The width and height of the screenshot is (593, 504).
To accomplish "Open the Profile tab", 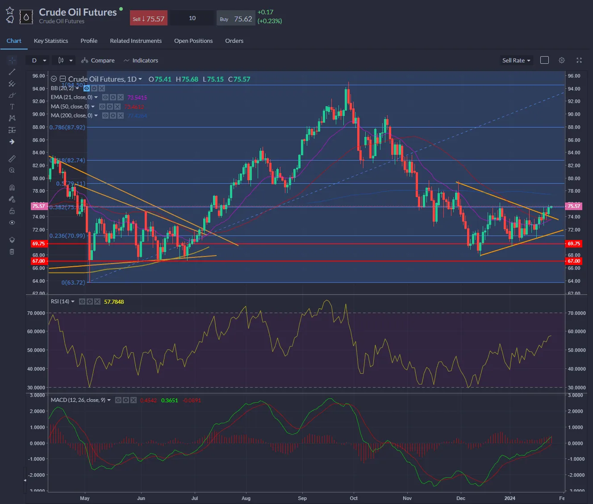I will [x=89, y=41].
